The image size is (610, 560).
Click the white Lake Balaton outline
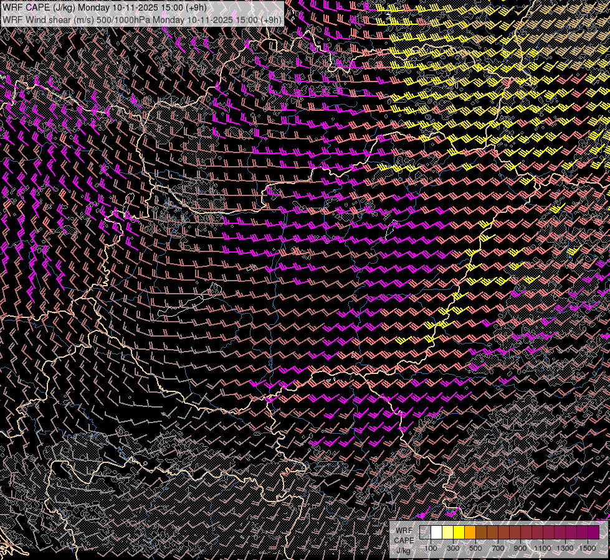coord(189,301)
